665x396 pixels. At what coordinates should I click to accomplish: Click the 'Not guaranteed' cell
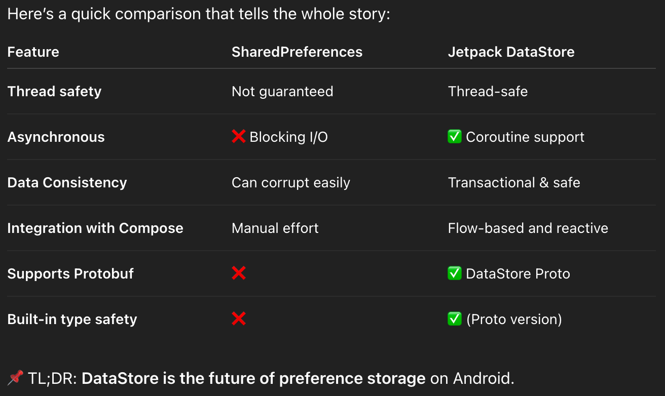(282, 91)
